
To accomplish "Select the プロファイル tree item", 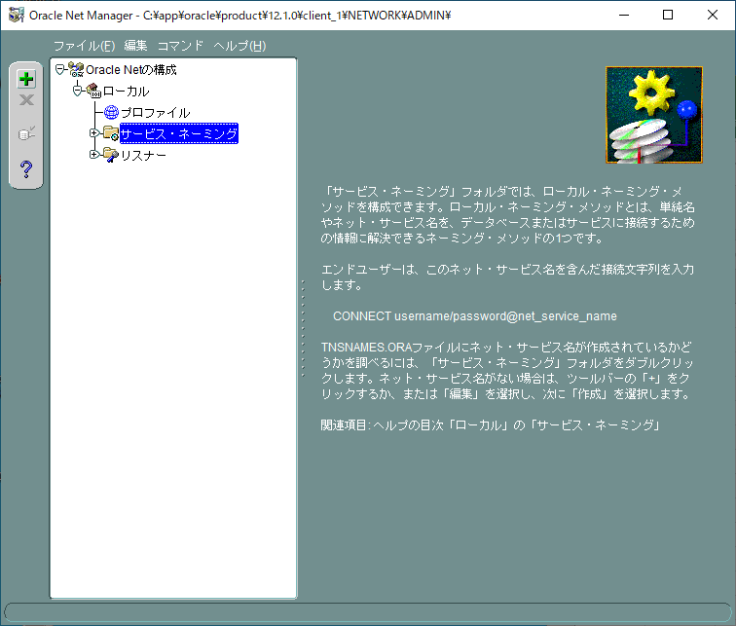I will point(156,113).
